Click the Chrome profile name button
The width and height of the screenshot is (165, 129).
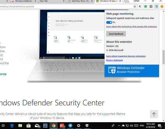136,1
